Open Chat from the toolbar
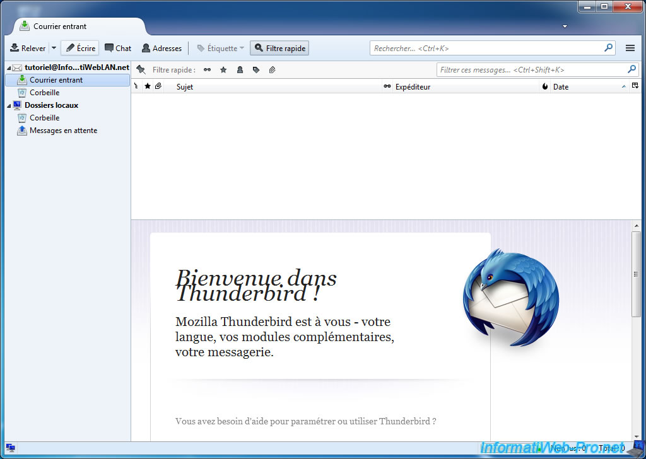Screen dimensions: 646x459 coord(118,48)
